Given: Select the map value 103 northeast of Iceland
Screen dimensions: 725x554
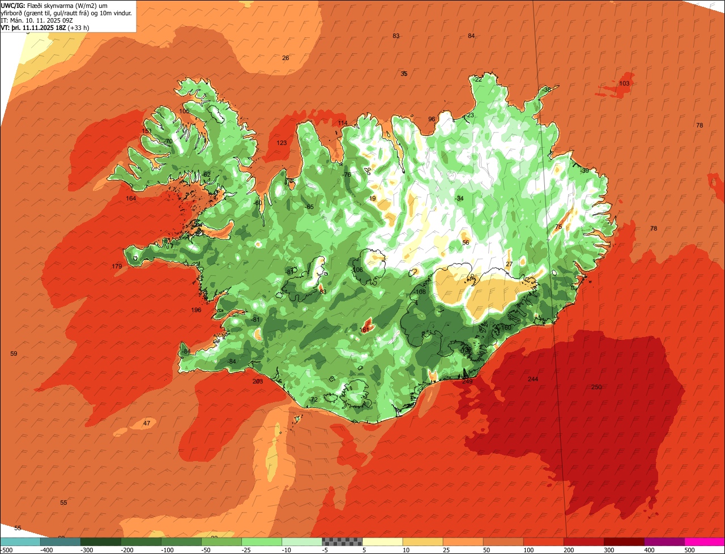Looking at the screenshot, I should pos(624,83).
